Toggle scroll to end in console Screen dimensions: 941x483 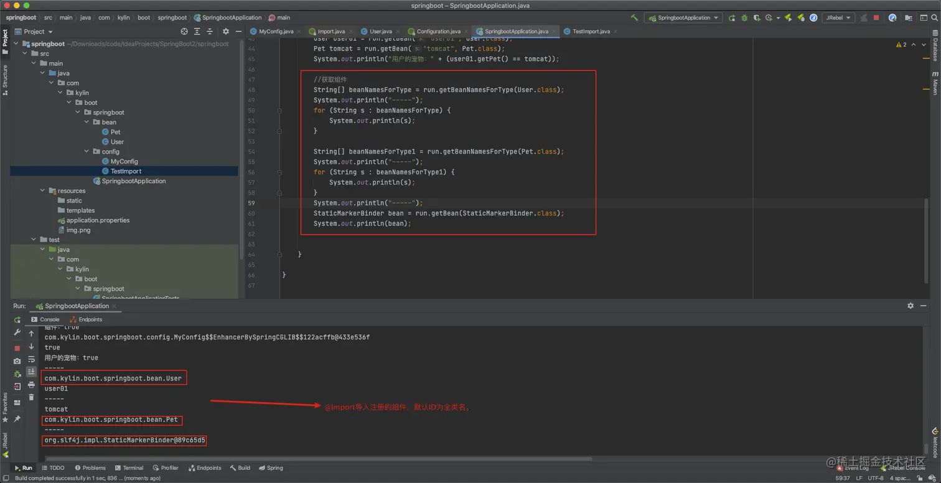point(31,372)
